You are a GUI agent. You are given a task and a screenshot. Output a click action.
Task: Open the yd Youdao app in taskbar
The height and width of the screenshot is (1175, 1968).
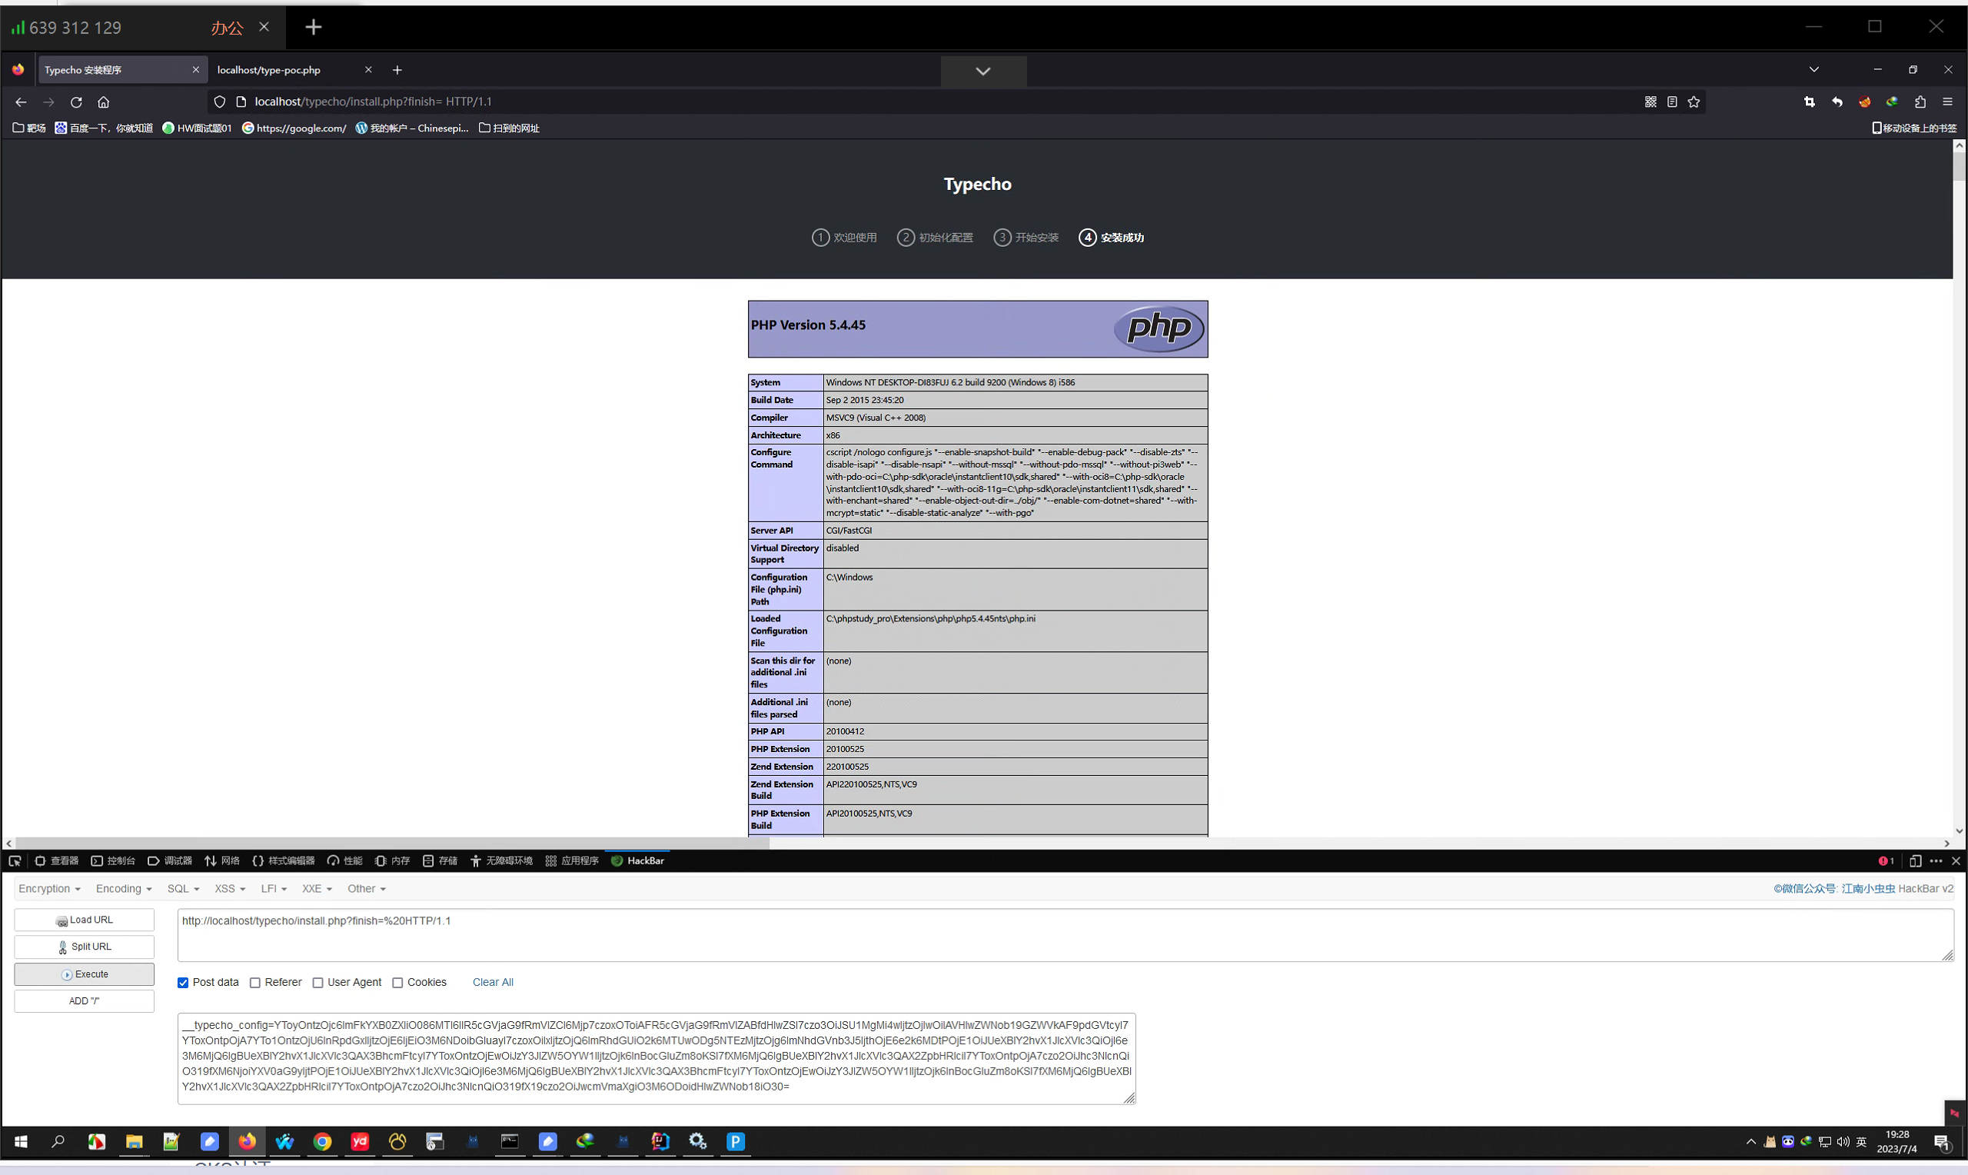click(x=360, y=1141)
